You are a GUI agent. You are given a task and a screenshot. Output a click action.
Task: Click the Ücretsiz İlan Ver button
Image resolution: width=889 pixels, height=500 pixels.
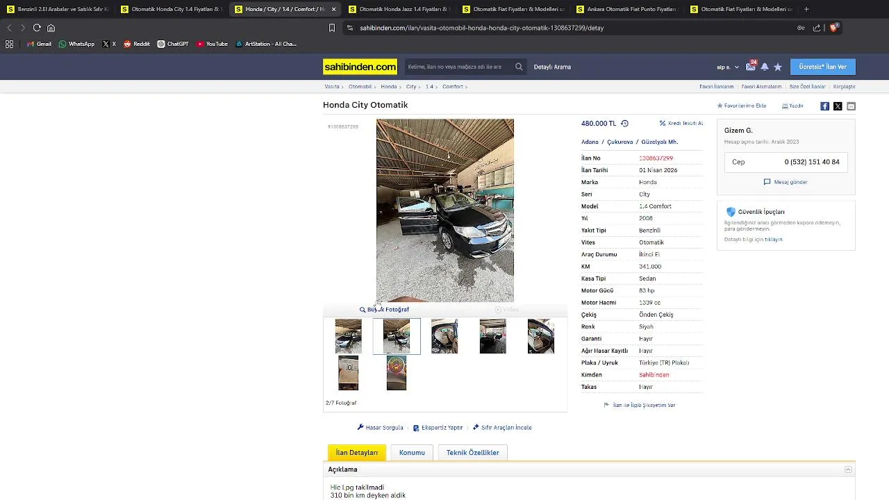(x=822, y=67)
